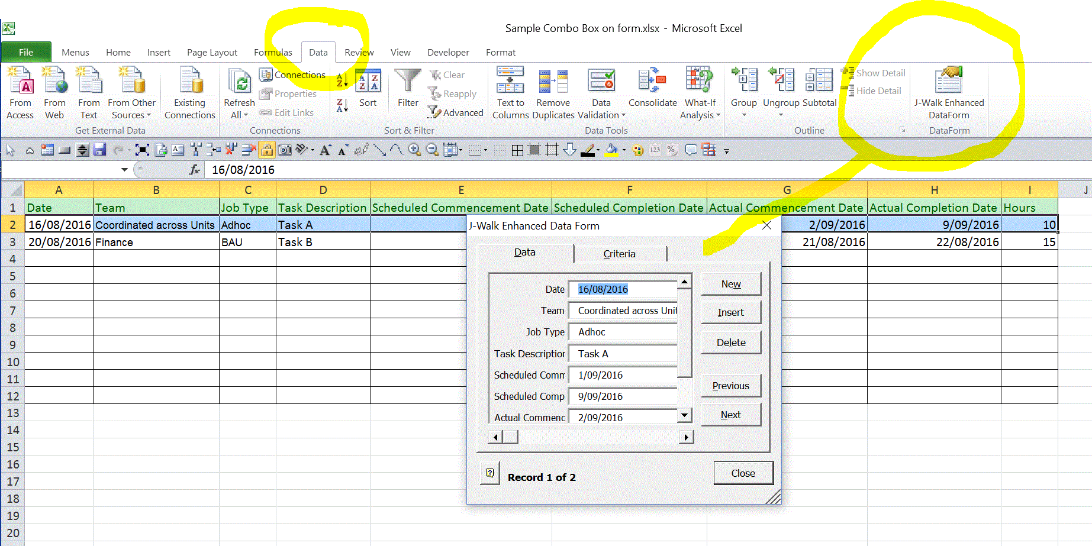
Task: Select cell with 22/08/2016
Action: click(x=934, y=242)
